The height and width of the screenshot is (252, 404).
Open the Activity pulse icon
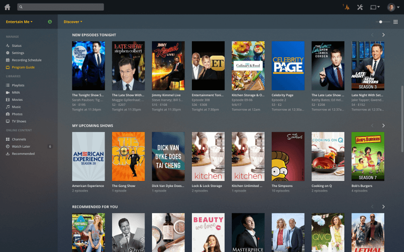click(346, 7)
